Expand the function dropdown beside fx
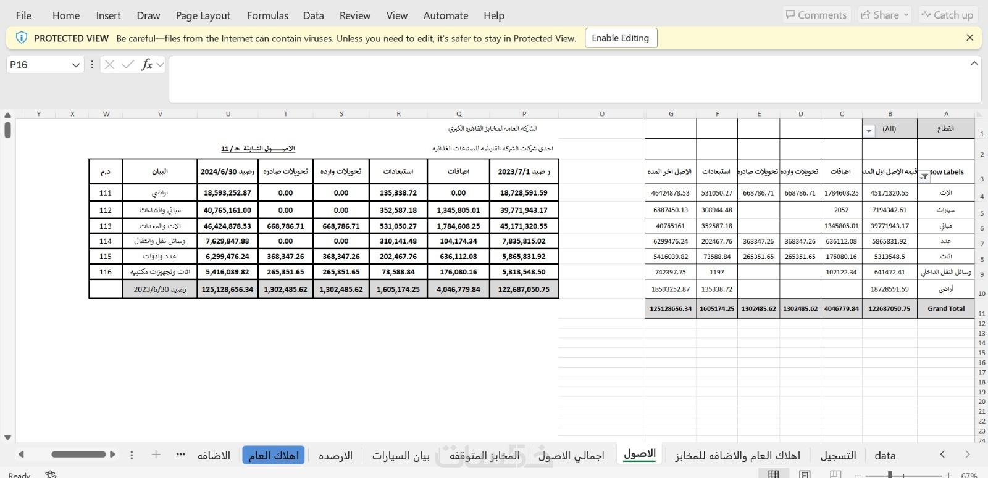This screenshot has height=478, width=988. [160, 65]
